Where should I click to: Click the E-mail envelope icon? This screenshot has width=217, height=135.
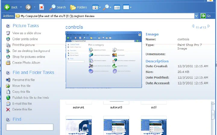(x=8, y=103)
